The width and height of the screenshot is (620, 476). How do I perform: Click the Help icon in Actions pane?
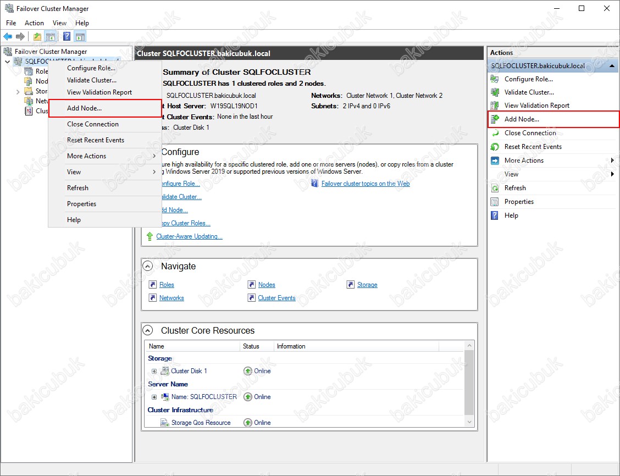click(x=495, y=215)
